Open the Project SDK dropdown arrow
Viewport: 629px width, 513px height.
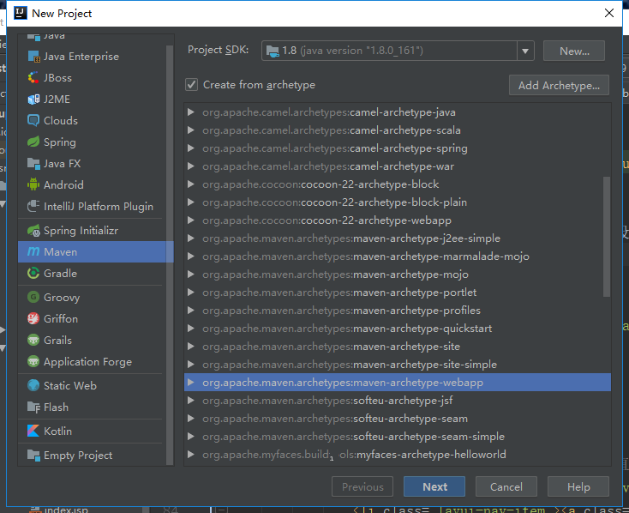[525, 51]
